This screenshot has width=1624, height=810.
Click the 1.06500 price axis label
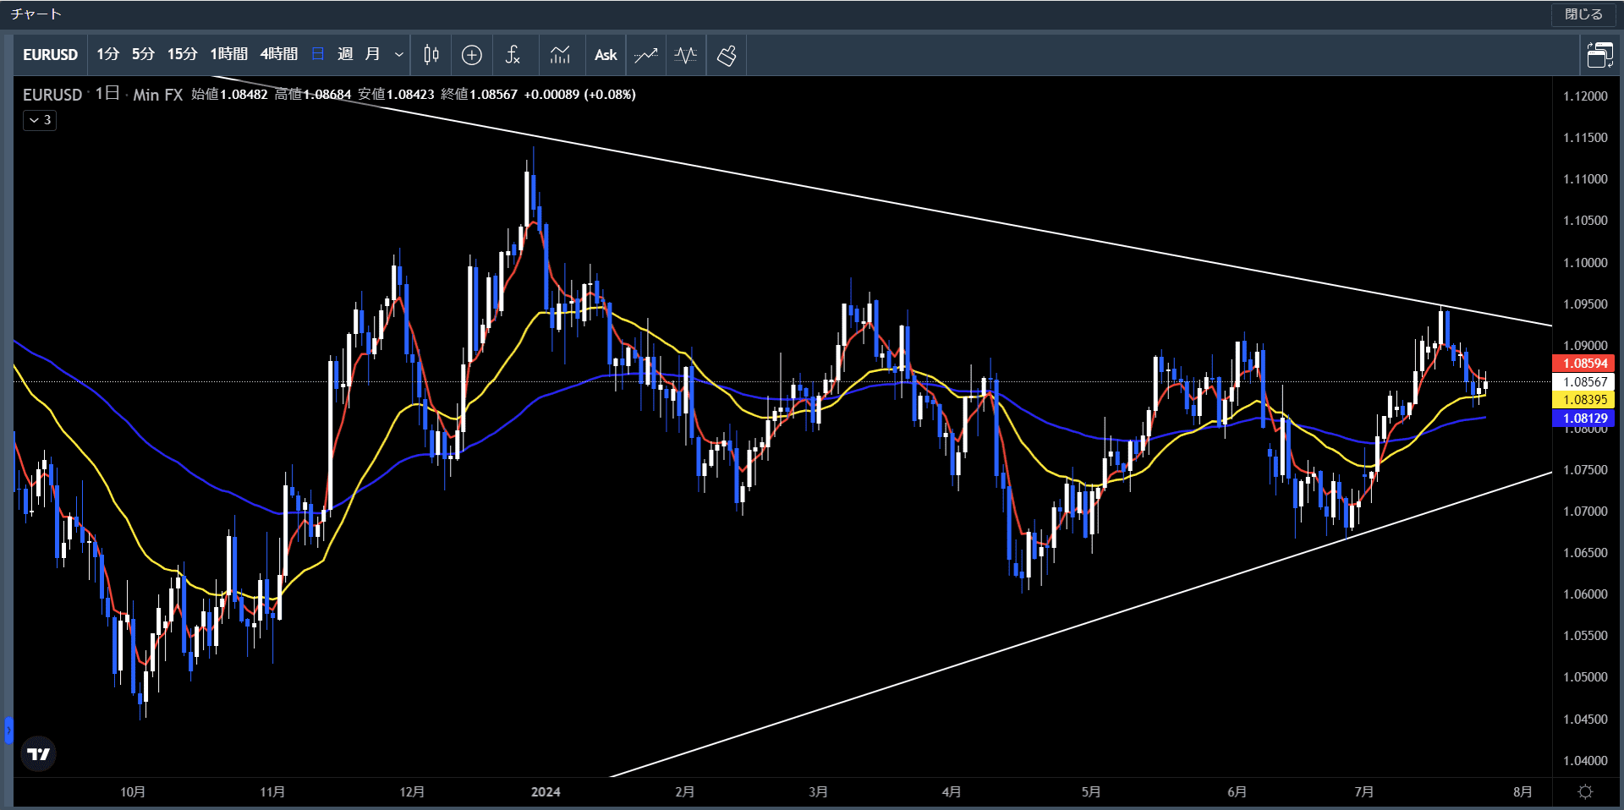[x=1585, y=553]
